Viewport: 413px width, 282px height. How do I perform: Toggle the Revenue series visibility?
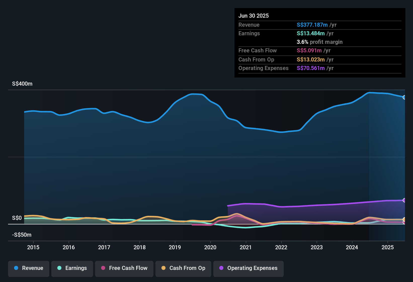click(28, 268)
